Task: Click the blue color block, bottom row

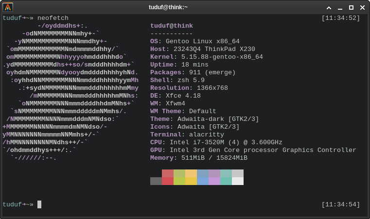Action: click(x=203, y=181)
